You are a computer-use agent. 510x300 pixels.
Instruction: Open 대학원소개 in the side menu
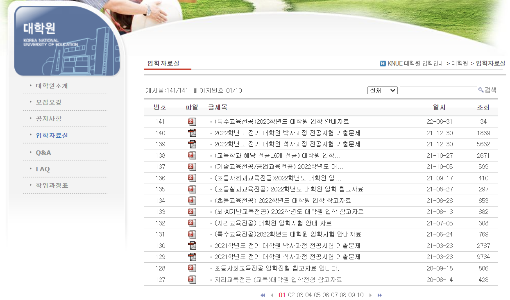pos(52,86)
